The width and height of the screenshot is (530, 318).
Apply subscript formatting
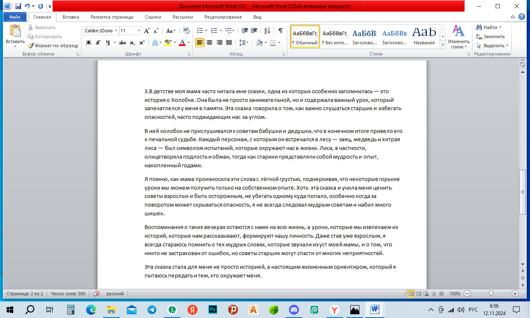point(132,42)
